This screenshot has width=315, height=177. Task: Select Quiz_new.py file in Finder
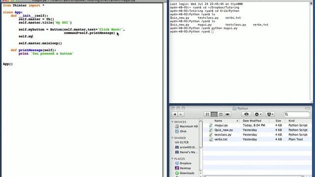click(223, 130)
